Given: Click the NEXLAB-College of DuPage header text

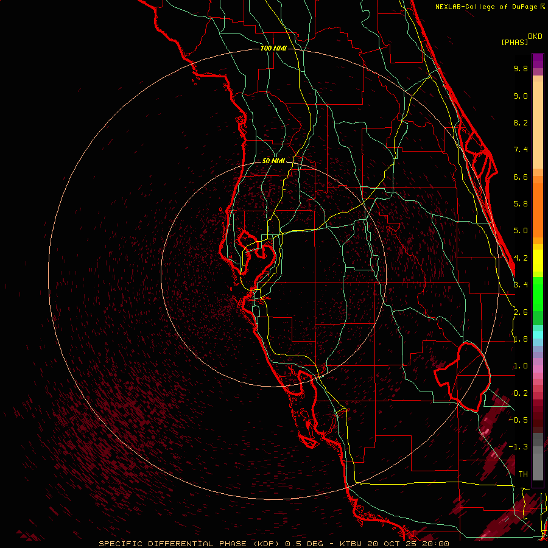Looking at the screenshot, I should pos(487,7).
